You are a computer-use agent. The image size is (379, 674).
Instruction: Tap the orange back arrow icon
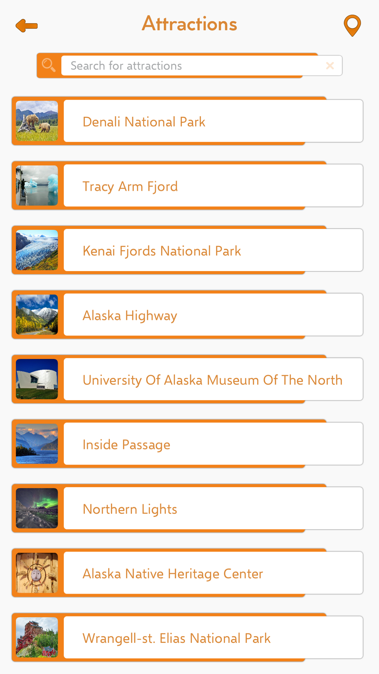click(27, 26)
